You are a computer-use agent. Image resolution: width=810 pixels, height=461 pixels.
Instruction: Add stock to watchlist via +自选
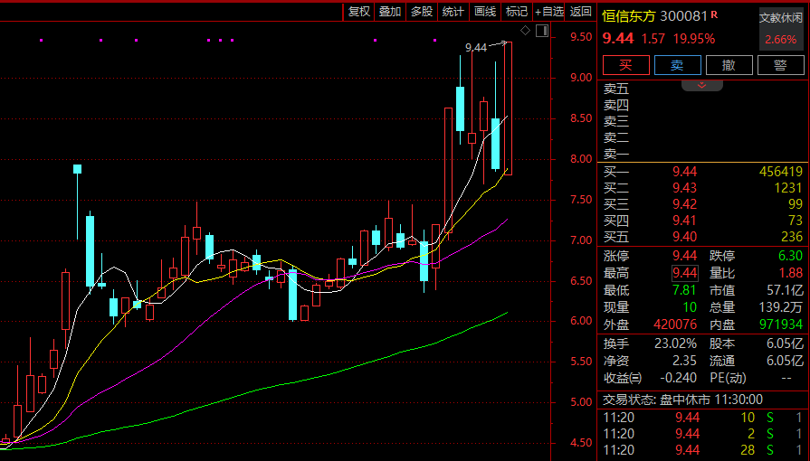(x=549, y=12)
